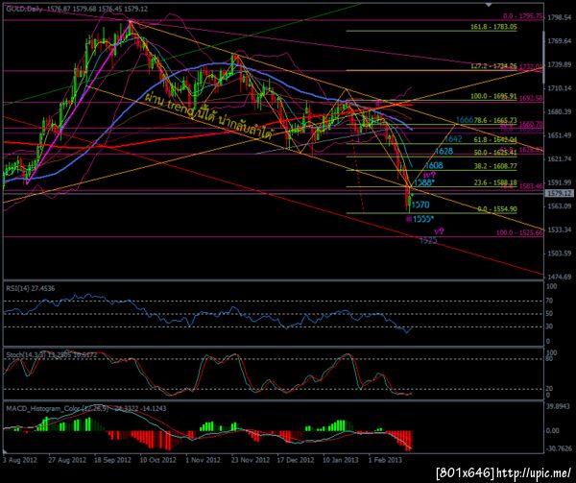Click the blue annotation 1525
Viewport: 576px width, 483px height.
click(x=428, y=241)
